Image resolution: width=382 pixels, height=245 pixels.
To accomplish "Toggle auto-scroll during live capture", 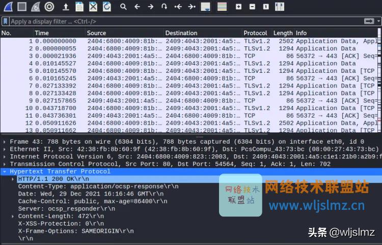I will click(205, 7).
